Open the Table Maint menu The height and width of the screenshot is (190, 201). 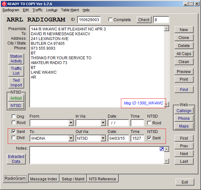70,10
